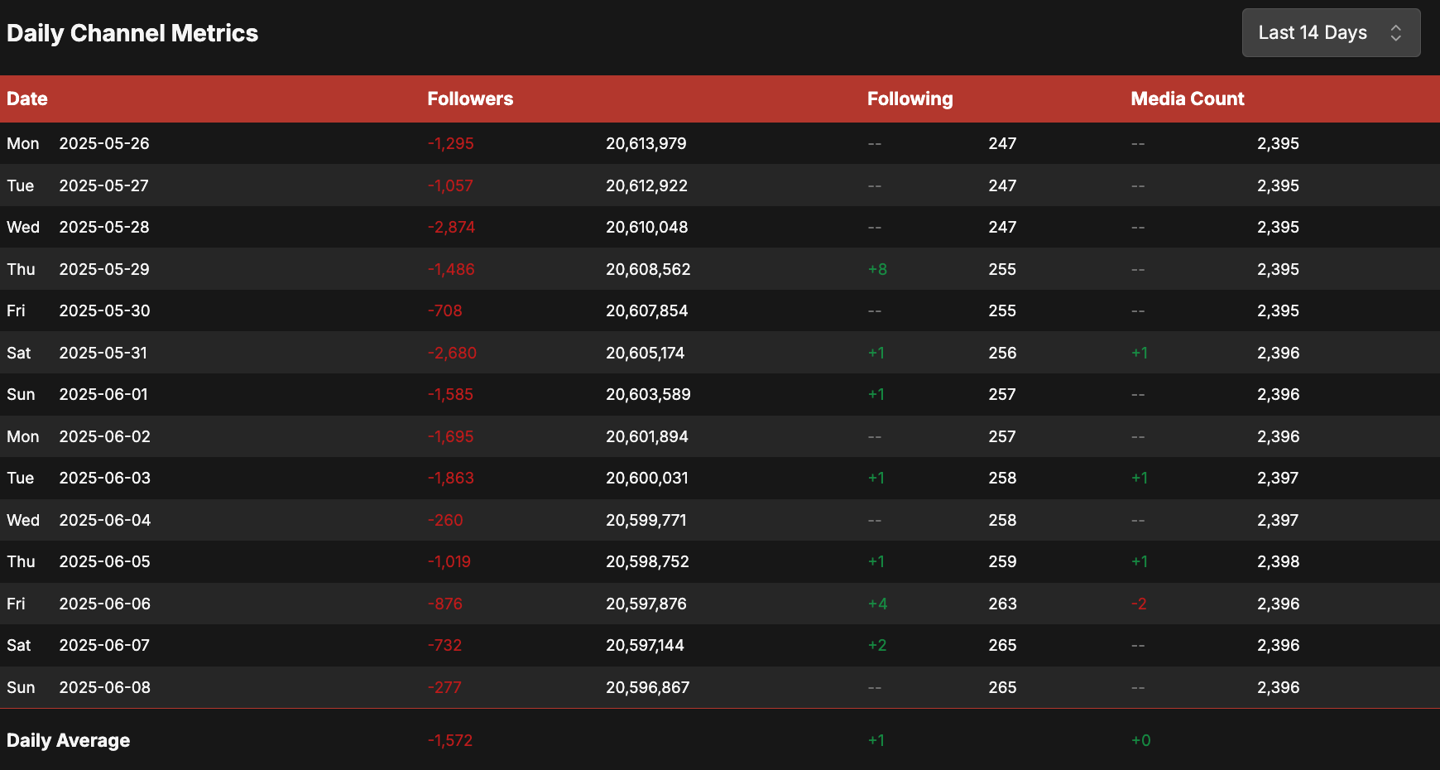Click the +4 following change on 2025-06-06
Screen dimensions: 1440x770
pyautogui.click(x=877, y=604)
